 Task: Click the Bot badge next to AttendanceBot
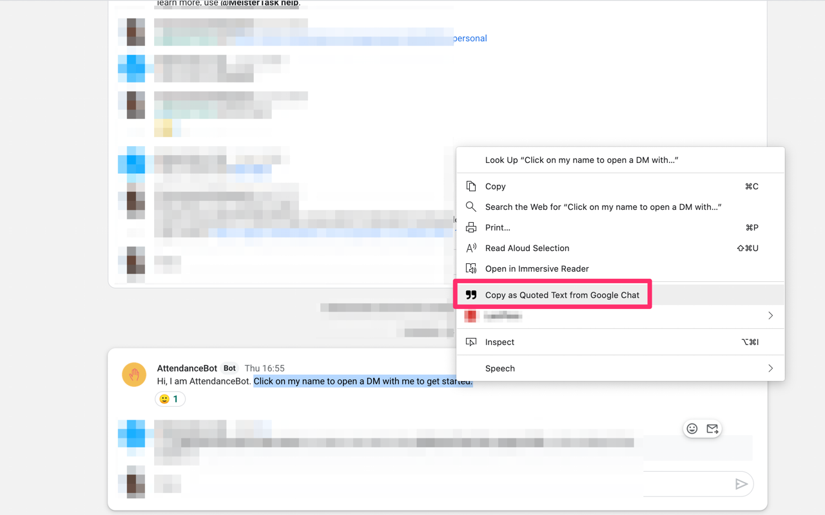tap(229, 368)
